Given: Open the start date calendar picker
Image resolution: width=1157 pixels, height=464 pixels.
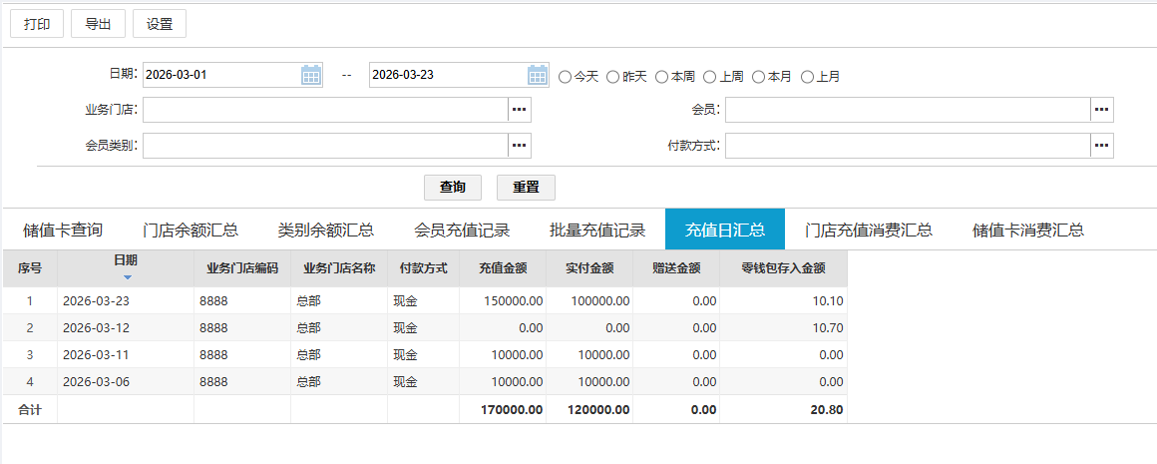Looking at the screenshot, I should 311,75.
